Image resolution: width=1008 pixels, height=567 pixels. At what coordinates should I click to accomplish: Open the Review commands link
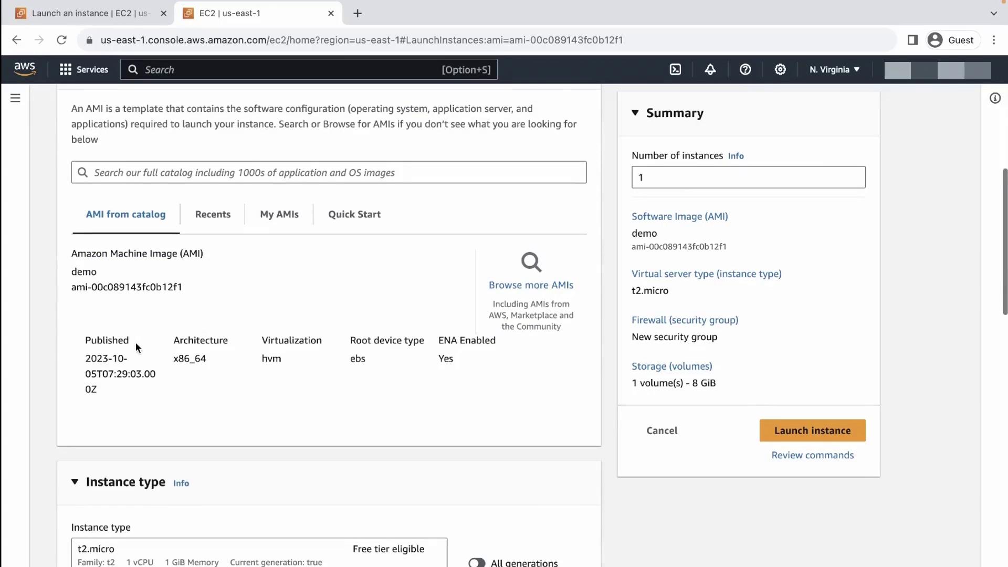(x=812, y=455)
